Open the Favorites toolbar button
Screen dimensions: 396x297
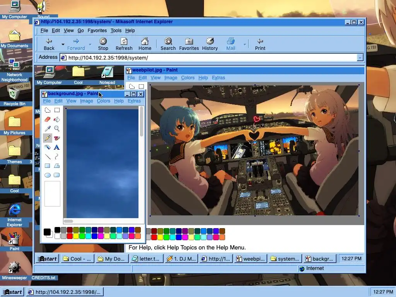(x=189, y=44)
